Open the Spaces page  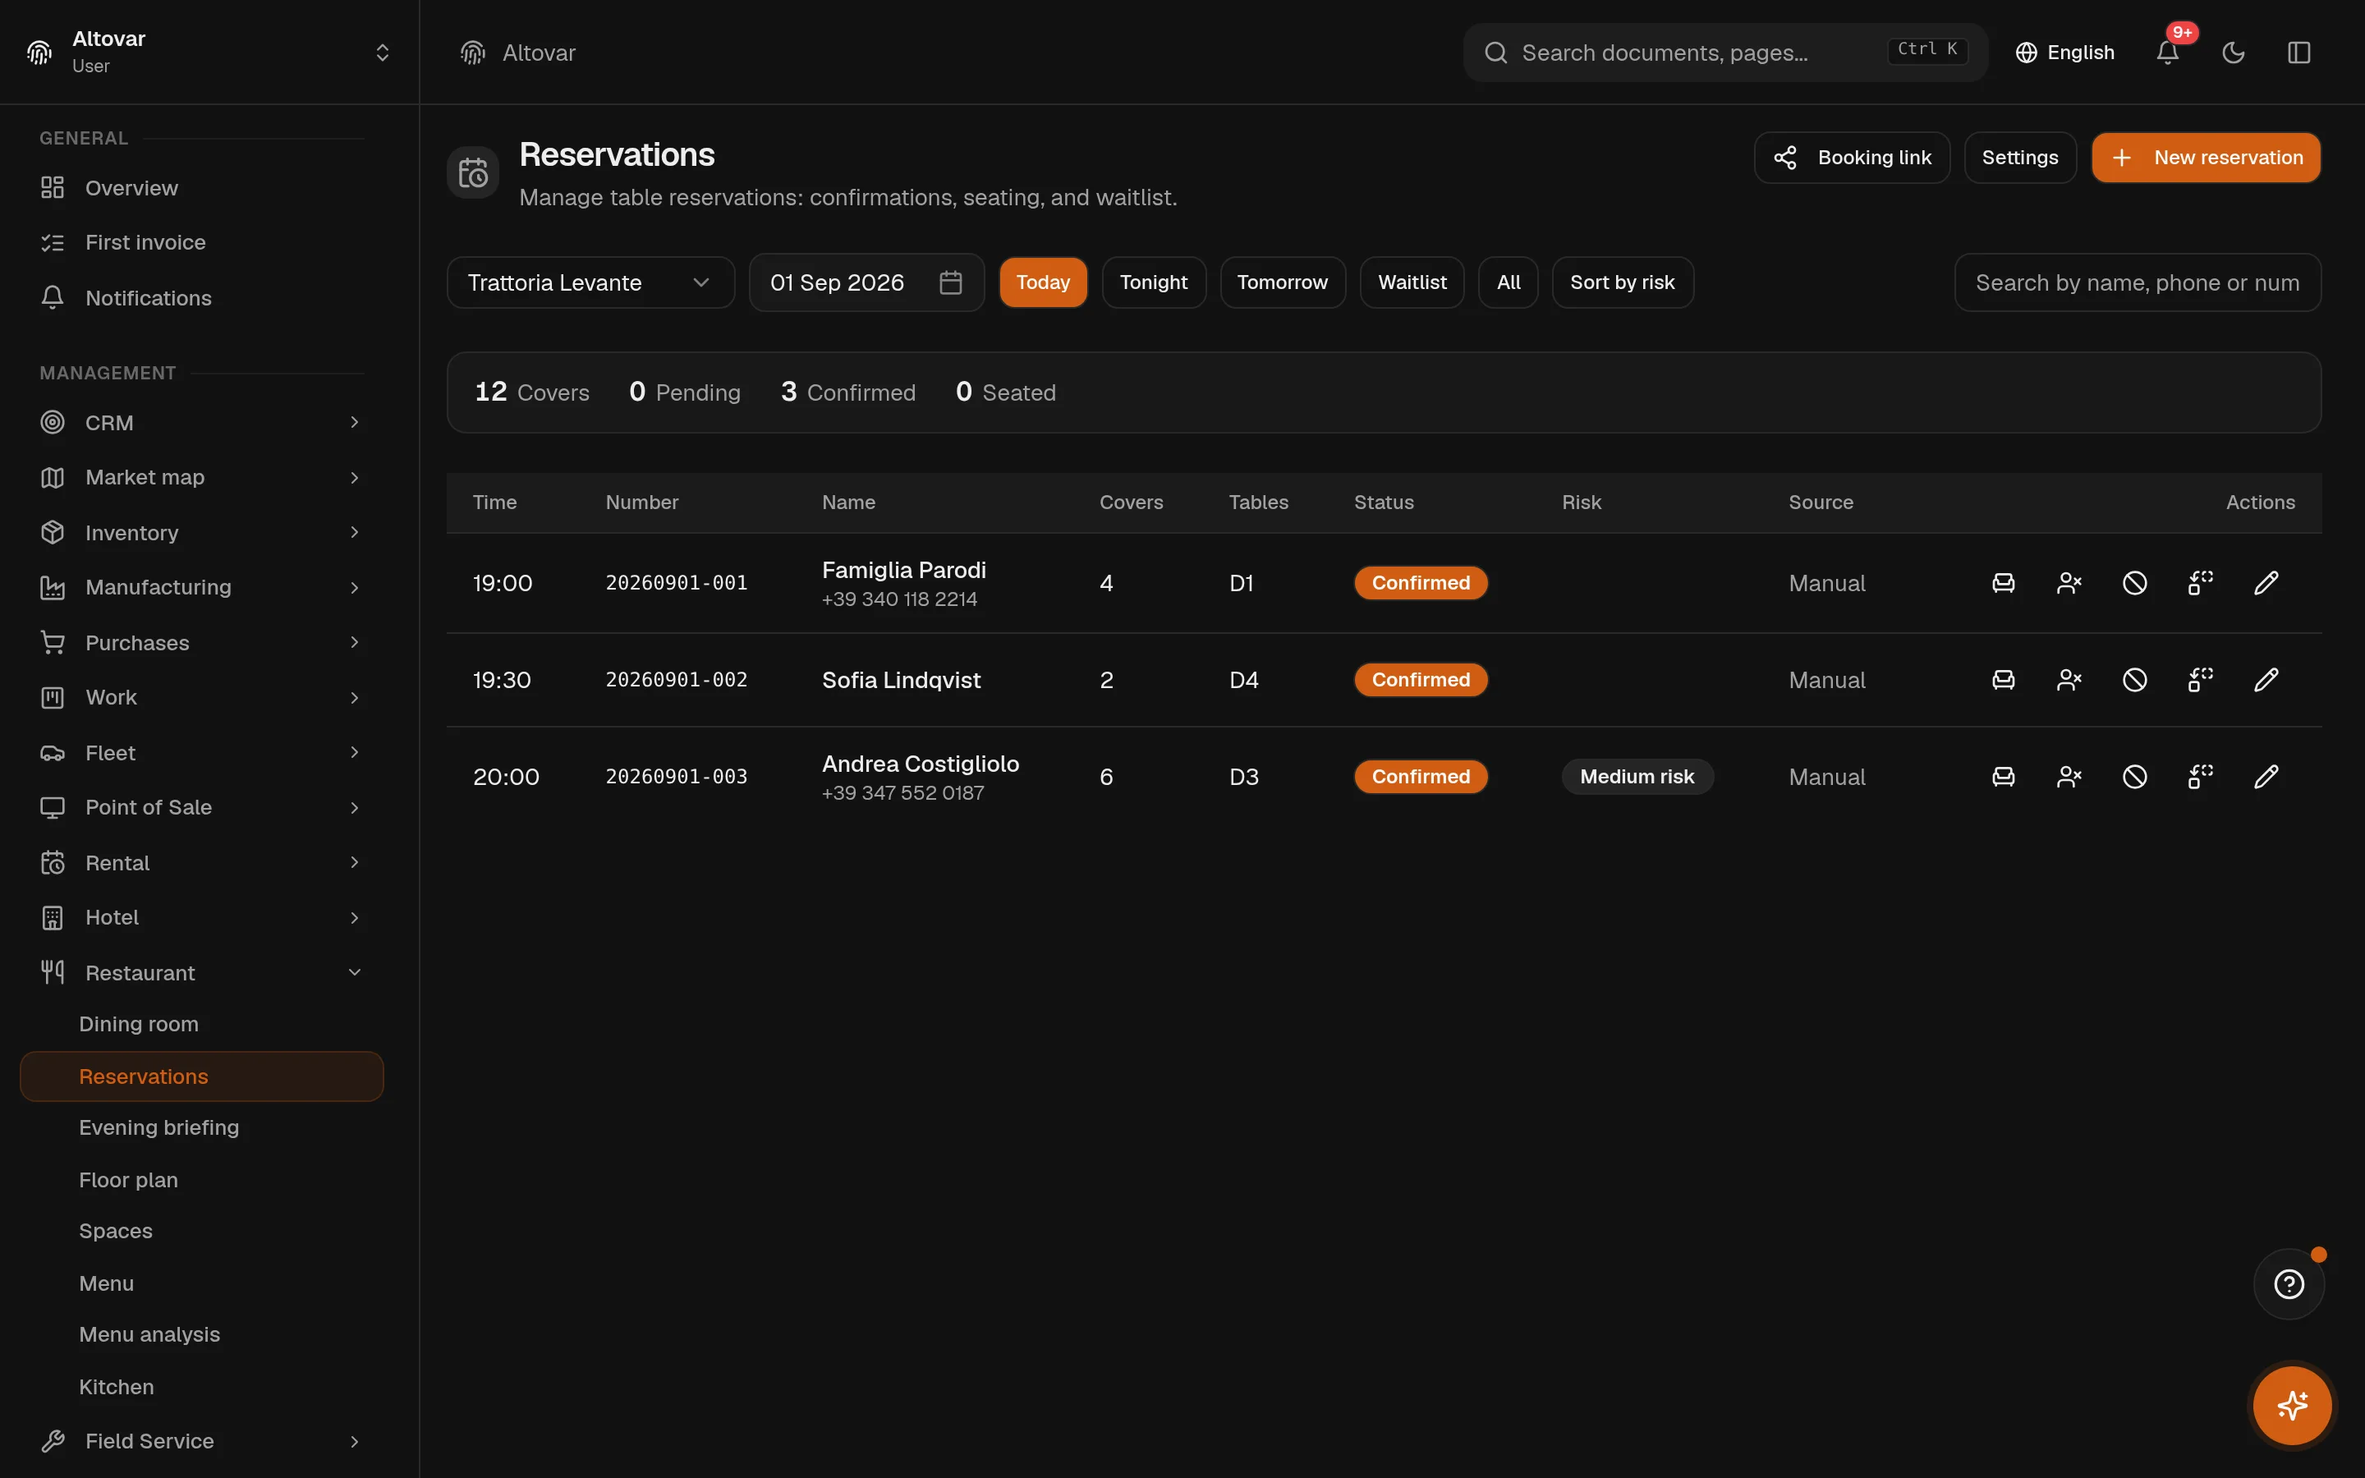(x=201, y=1231)
